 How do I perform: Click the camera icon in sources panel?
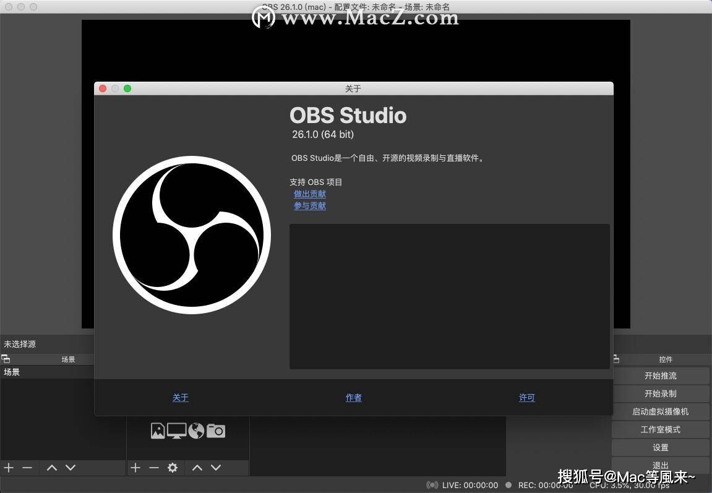[216, 431]
